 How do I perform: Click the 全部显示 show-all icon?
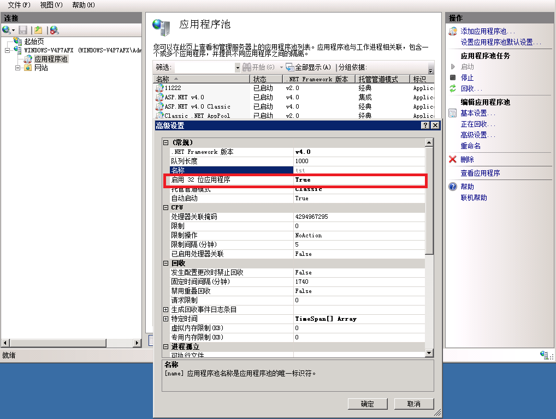point(289,67)
